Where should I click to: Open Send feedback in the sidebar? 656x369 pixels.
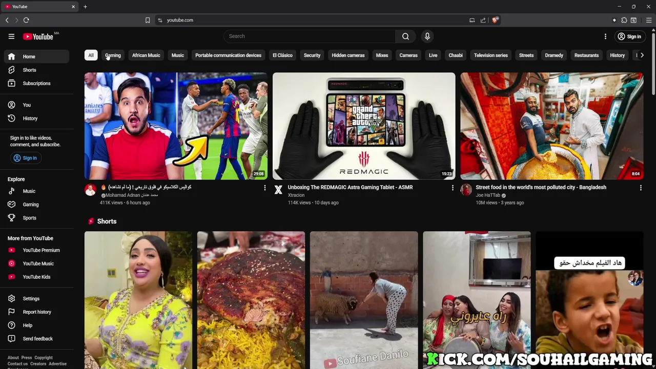tap(36, 339)
